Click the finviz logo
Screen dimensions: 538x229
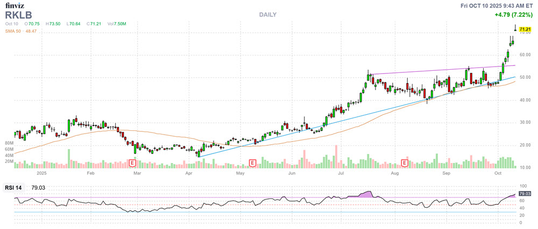point(15,5)
